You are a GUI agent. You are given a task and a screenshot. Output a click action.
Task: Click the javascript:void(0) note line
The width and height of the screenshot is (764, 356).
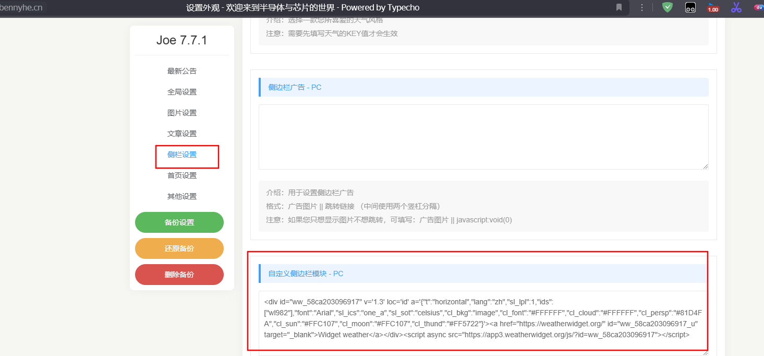(x=389, y=220)
